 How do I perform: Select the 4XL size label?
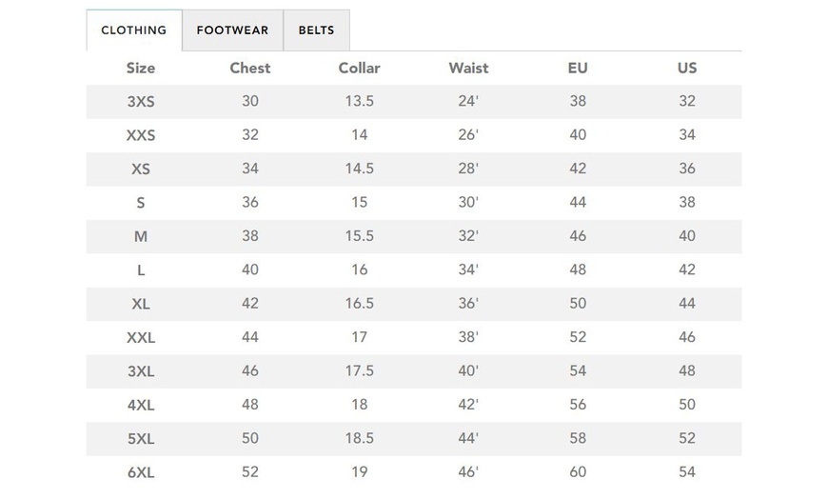click(141, 405)
